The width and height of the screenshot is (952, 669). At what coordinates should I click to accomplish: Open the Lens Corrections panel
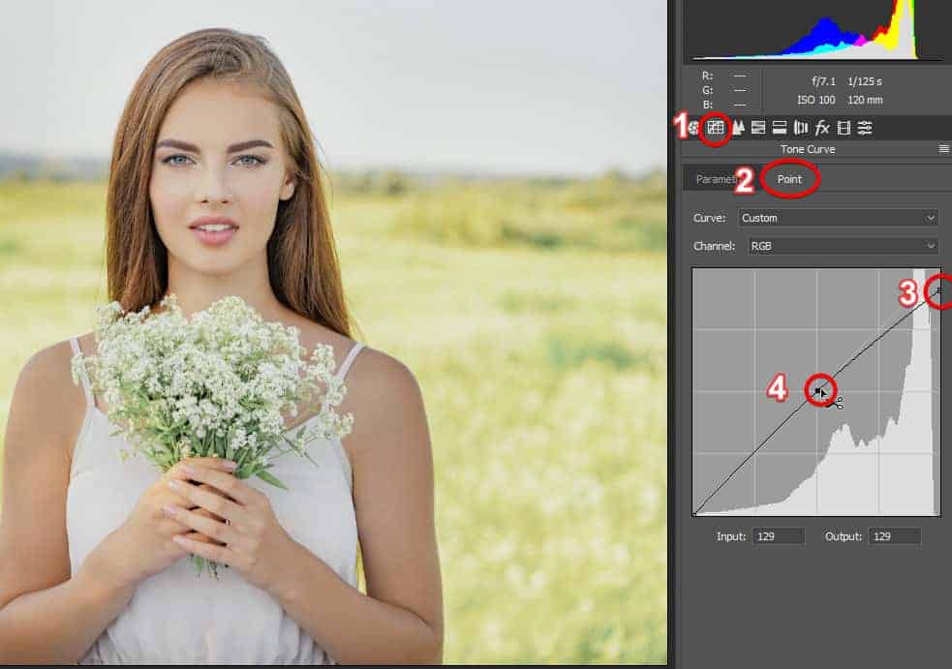tap(802, 127)
